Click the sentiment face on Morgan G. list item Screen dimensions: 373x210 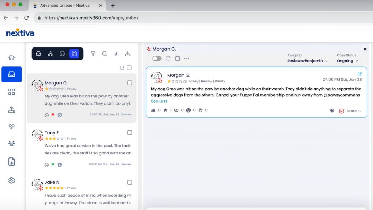click(47, 115)
